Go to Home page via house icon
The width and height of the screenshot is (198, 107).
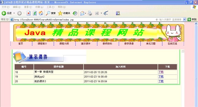[41, 13]
